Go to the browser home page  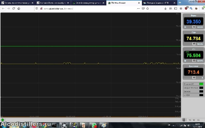tap(19, 8)
